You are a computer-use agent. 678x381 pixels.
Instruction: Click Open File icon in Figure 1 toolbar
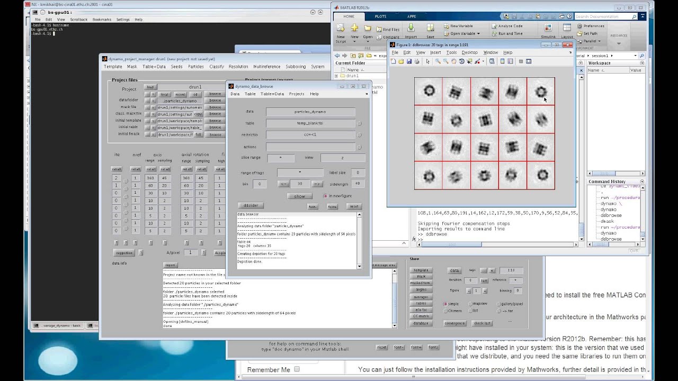pos(401,61)
